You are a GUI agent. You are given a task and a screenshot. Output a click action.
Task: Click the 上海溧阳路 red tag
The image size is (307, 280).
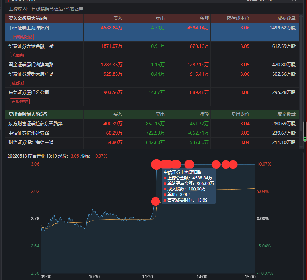[x=22, y=37]
